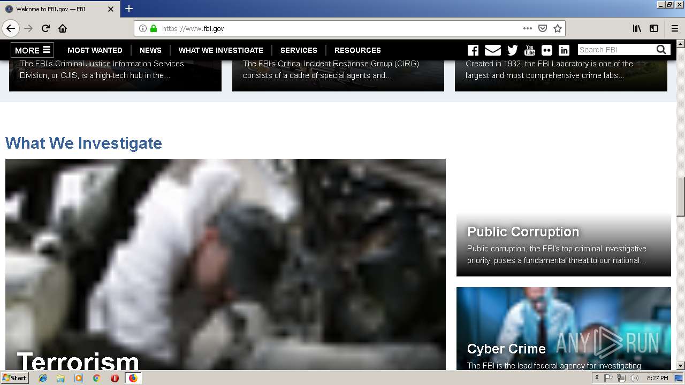Image resolution: width=685 pixels, height=385 pixels.
Task: Launch Google Chrome from taskbar
Action: point(96,378)
